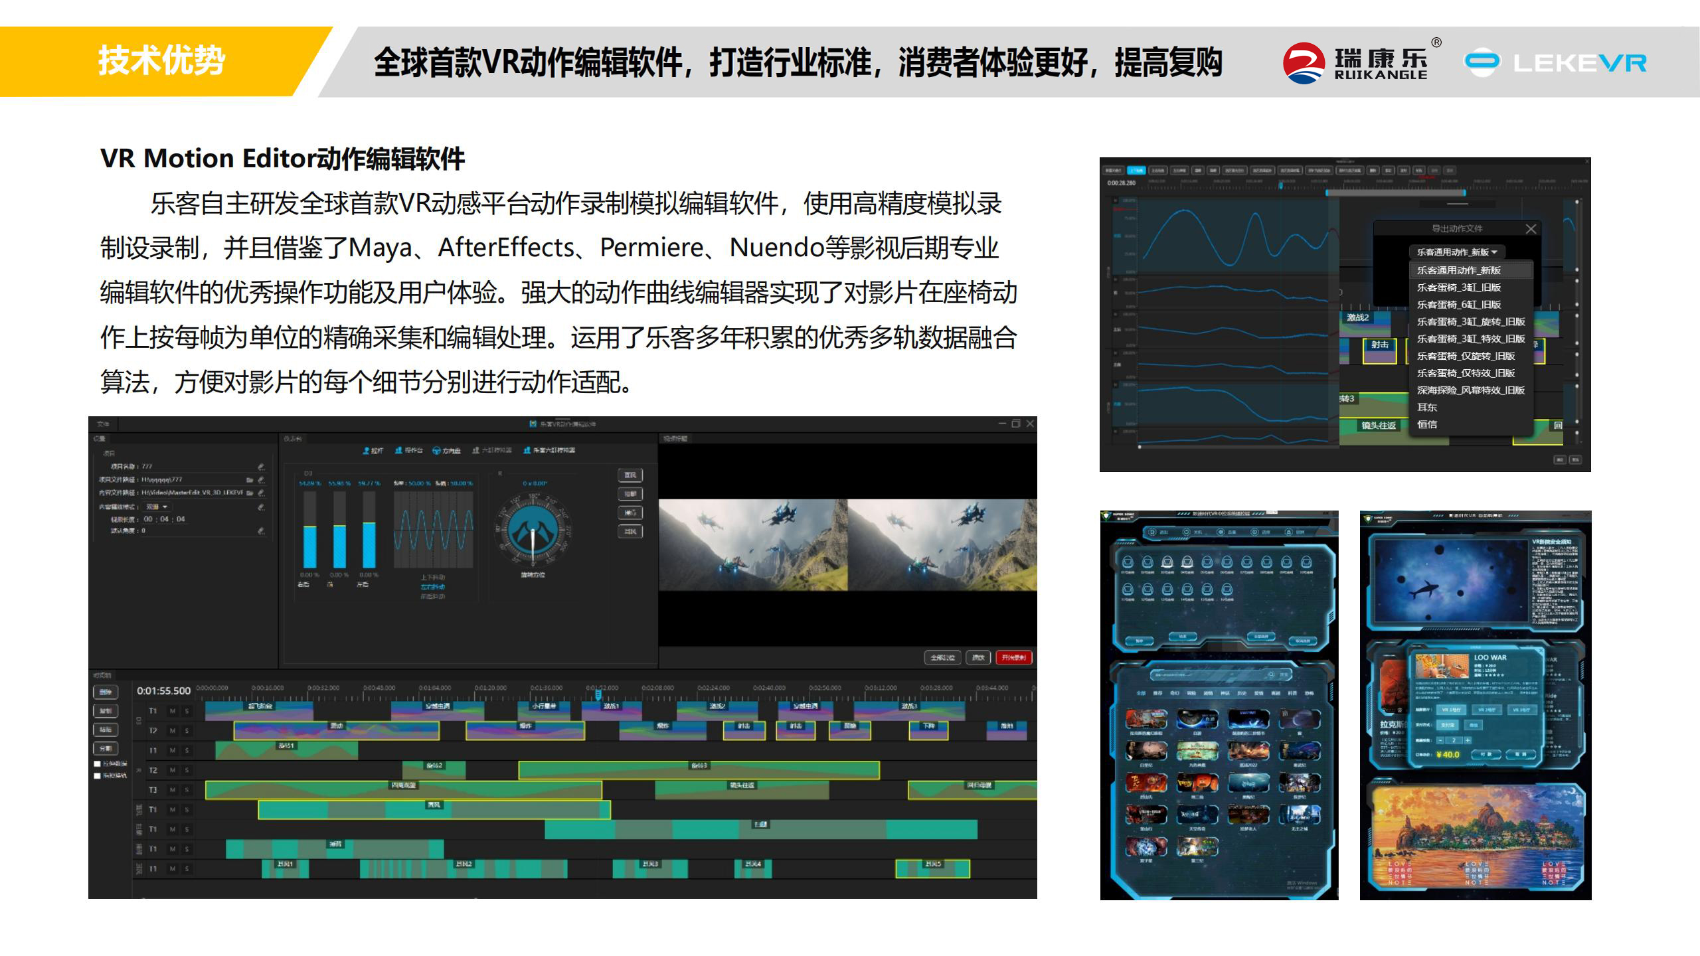Click the 删除 delete button beside timeline
Screen dimensions: 1700x956
pos(106,692)
